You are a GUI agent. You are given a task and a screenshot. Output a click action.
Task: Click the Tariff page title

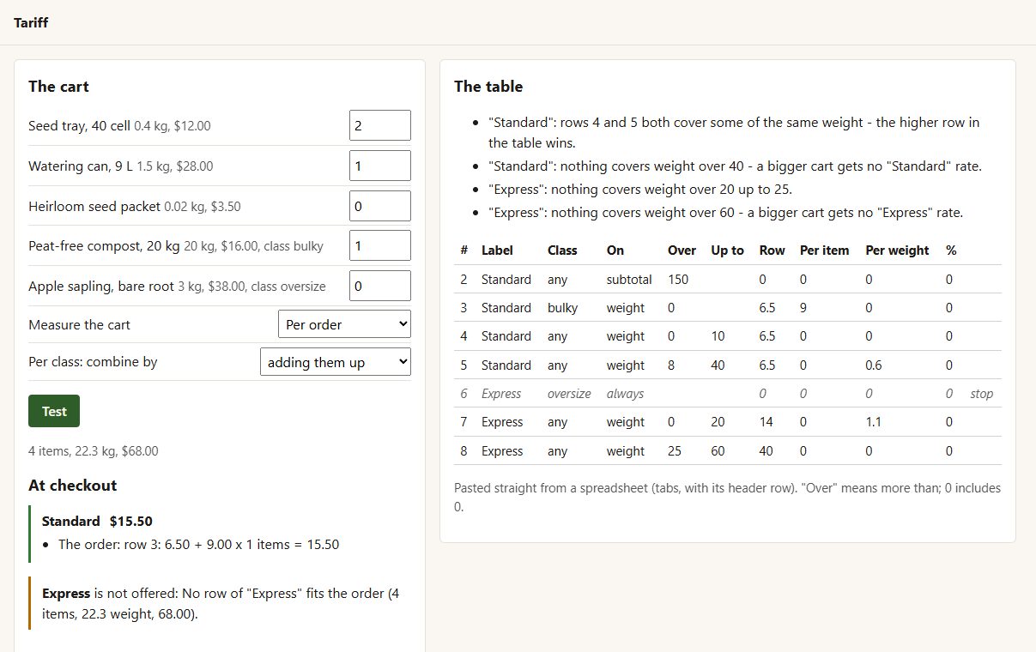(31, 22)
